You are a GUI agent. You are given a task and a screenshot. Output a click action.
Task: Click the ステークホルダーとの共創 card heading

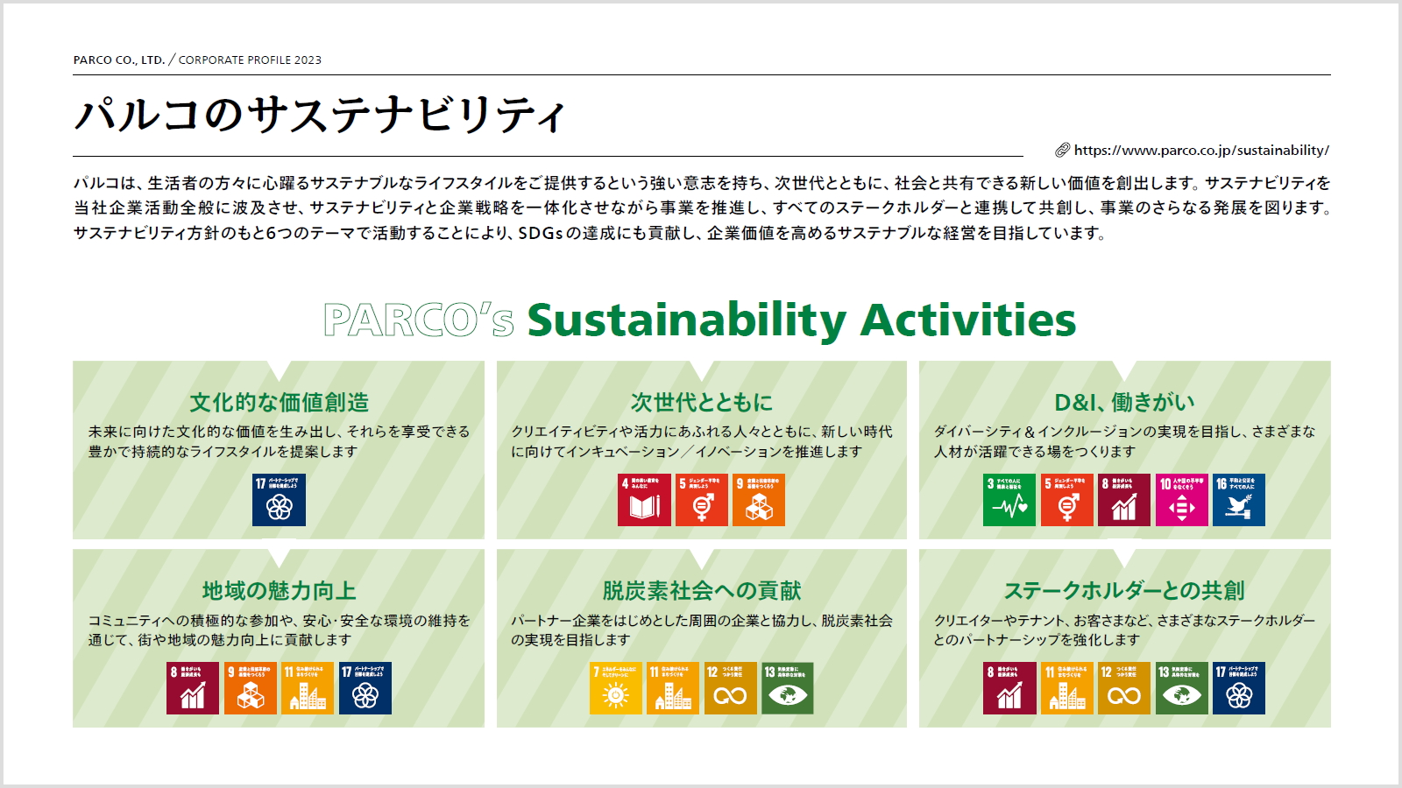1124,591
